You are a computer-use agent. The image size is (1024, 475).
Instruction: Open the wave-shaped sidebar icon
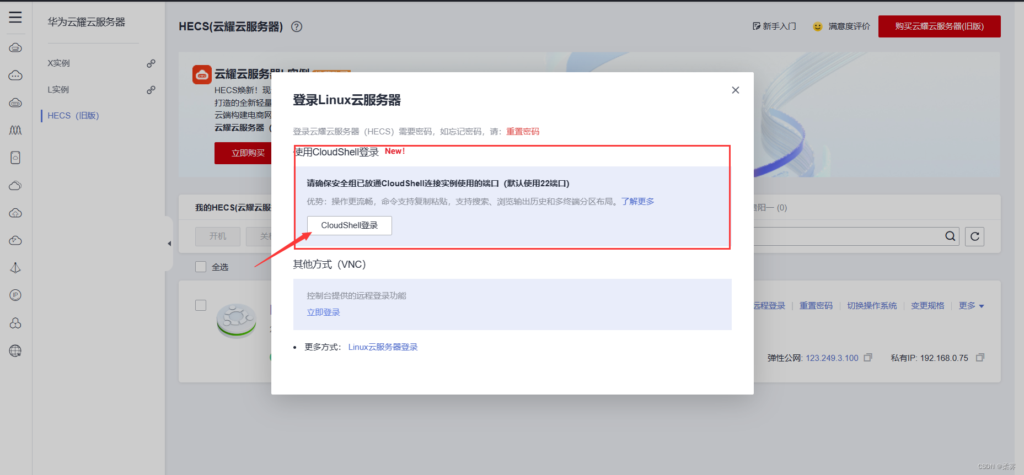(x=15, y=130)
